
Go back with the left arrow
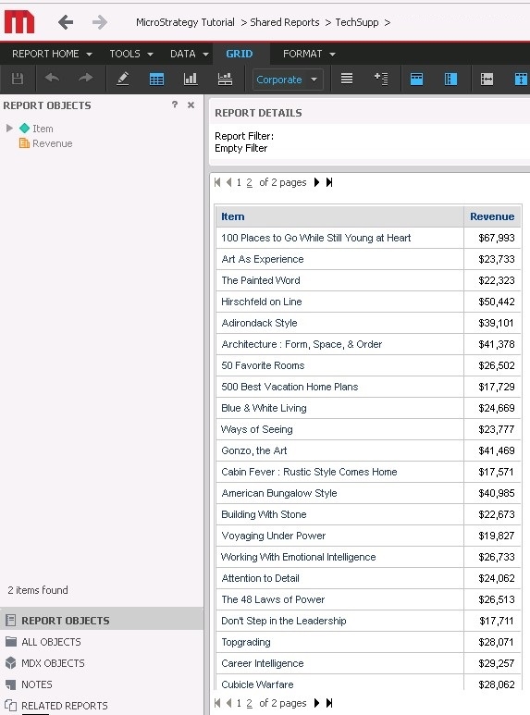point(66,22)
